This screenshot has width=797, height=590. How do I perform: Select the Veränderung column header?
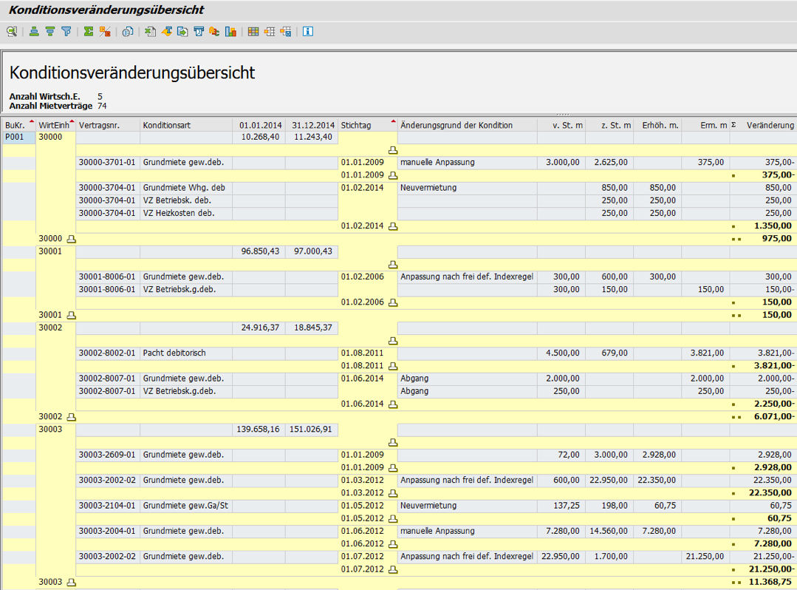[769, 125]
